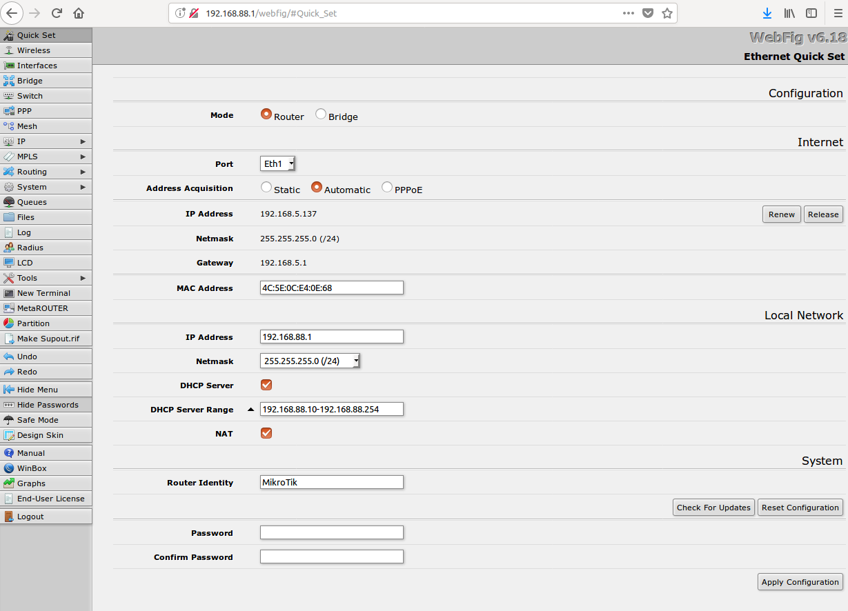Select Bridge mode radio button
Screen dimensions: 848x611
321,114
